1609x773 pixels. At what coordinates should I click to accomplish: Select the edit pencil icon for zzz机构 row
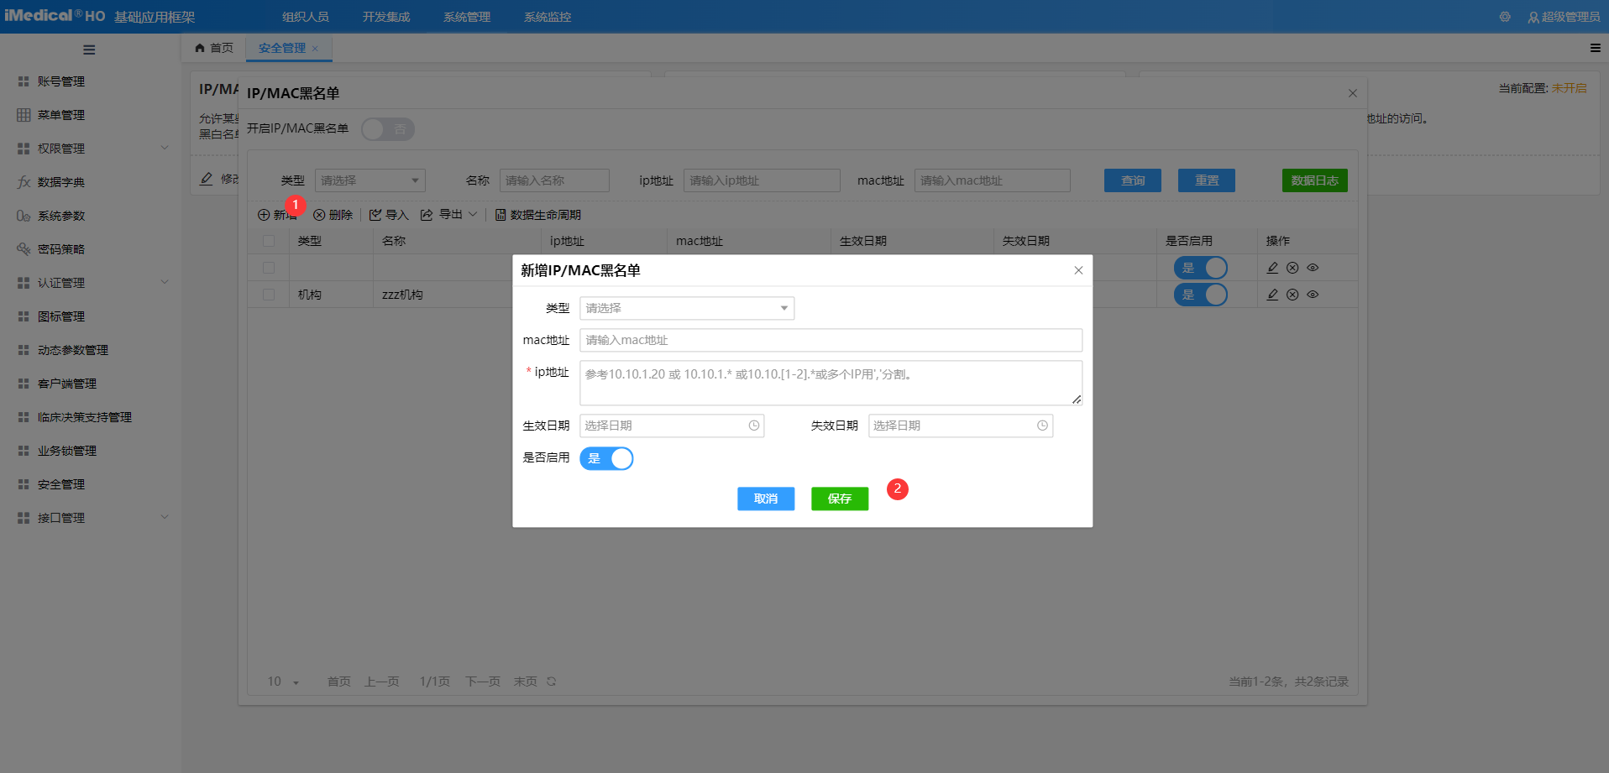[1271, 295]
